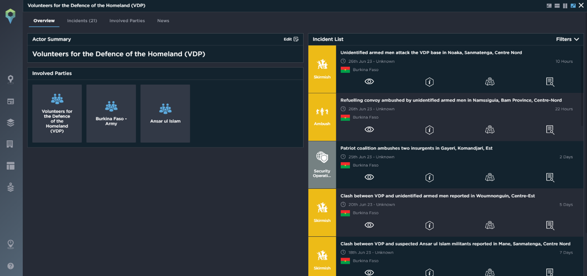Show map location for Gayeri incident
This screenshot has width=587, height=276.
490,177
